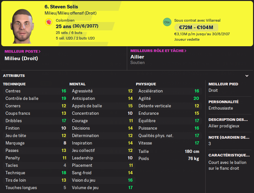254x193 pixels.
Task: Open the truncated Description des... heading
Action: click(x=228, y=120)
